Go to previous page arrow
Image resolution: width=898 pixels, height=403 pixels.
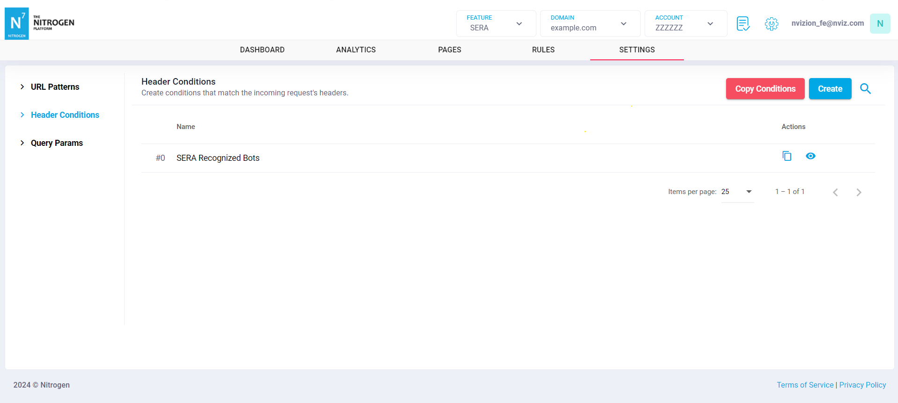(835, 192)
